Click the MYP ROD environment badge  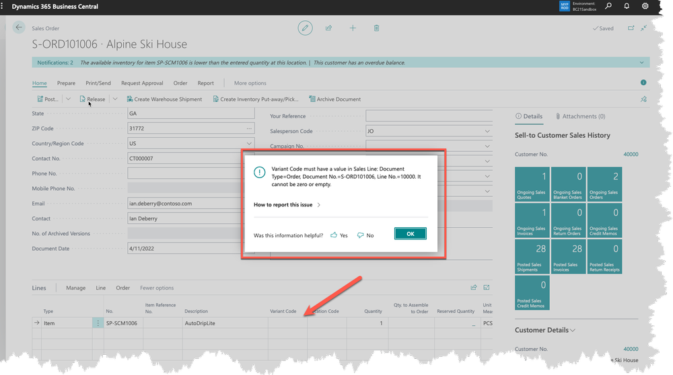(x=565, y=6)
